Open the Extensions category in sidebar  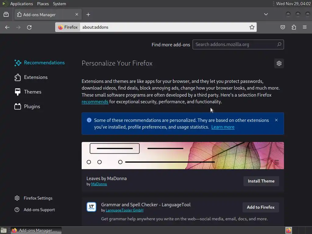click(31, 77)
